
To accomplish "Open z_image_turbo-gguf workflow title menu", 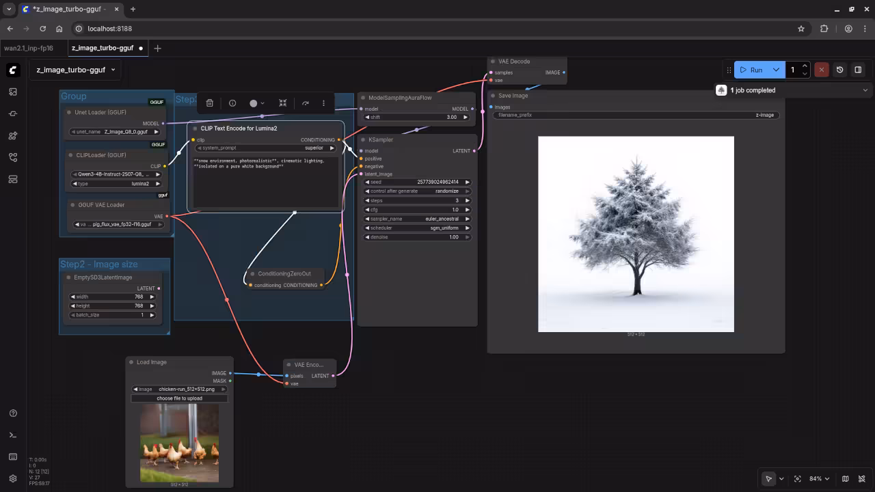I will tap(76, 70).
